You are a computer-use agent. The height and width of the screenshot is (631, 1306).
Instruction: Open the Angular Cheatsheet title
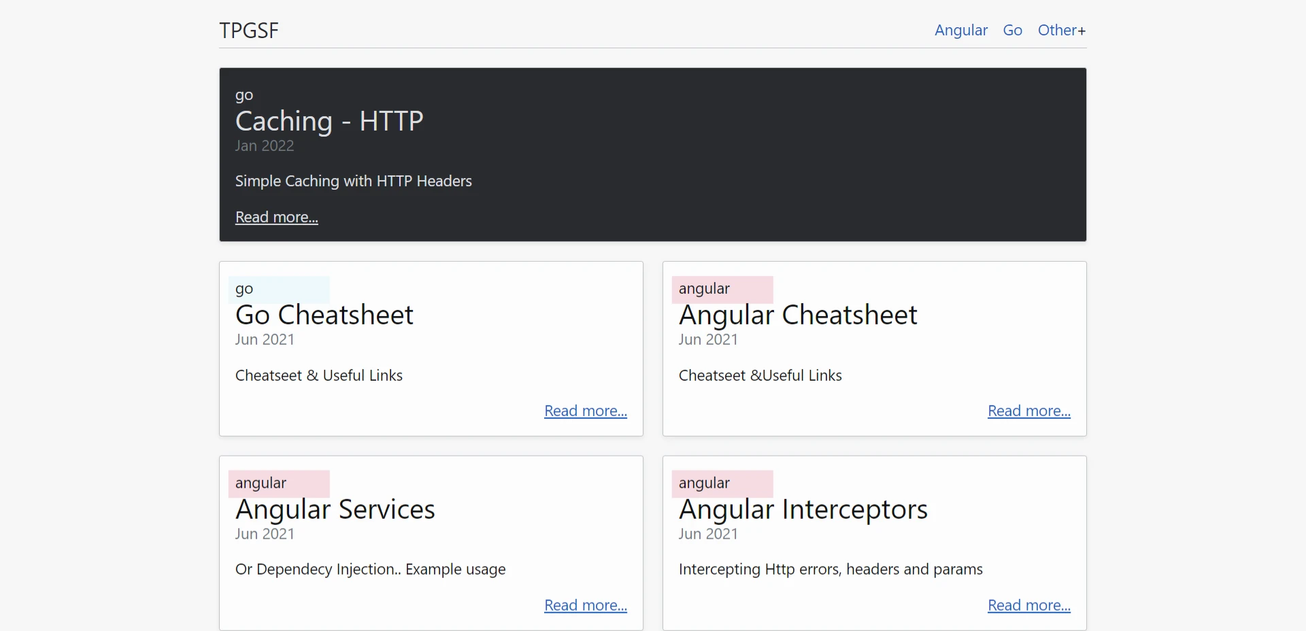click(798, 315)
